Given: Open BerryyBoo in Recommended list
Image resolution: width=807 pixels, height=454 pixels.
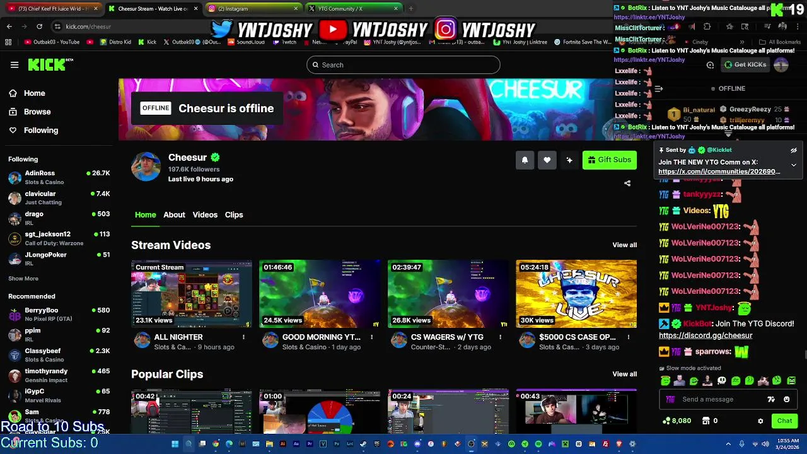Looking at the screenshot, I should (59, 315).
